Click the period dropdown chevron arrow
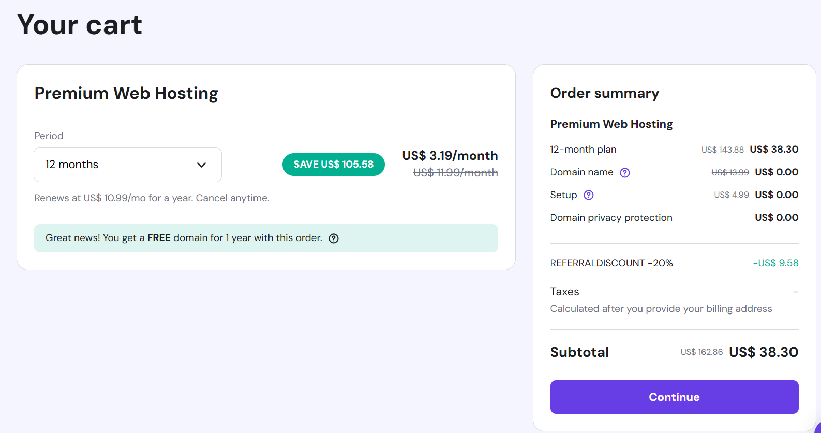This screenshot has width=821, height=433. click(201, 165)
